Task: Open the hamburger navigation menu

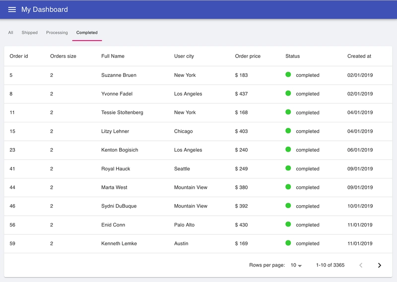Action: coord(12,9)
